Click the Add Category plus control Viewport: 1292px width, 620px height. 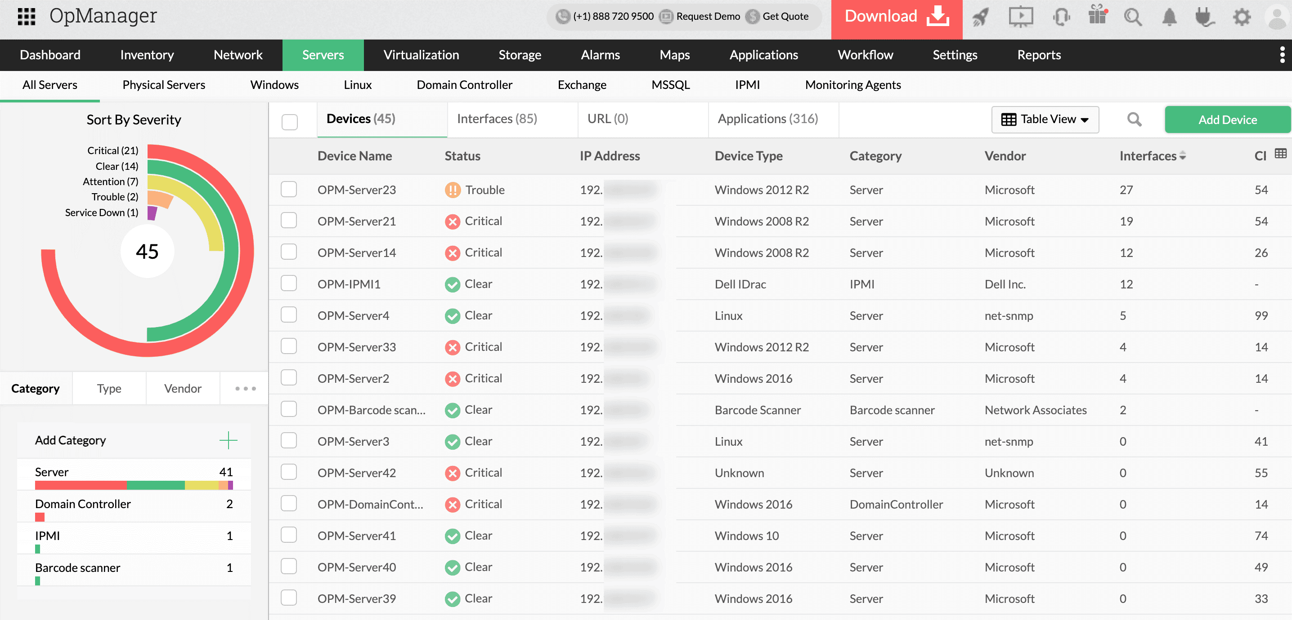point(229,440)
